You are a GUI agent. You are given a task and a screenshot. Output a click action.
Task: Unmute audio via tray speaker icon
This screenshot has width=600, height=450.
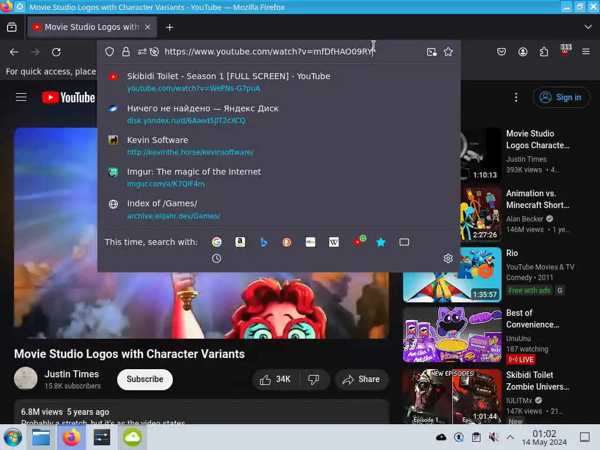tap(493, 437)
